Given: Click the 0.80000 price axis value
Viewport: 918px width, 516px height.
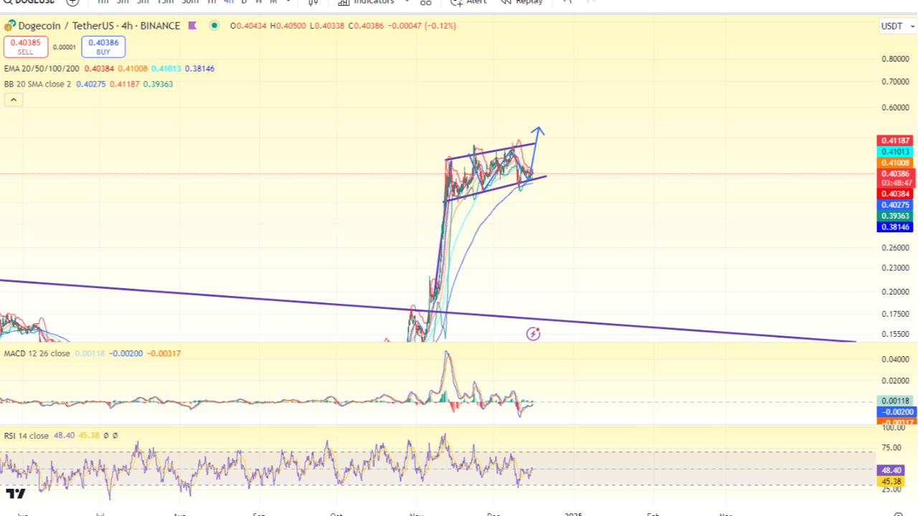Looking at the screenshot, I should [895, 59].
